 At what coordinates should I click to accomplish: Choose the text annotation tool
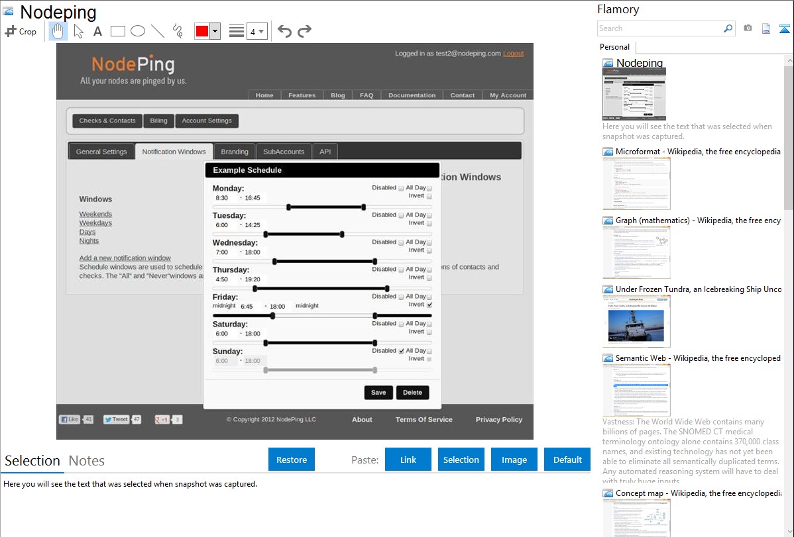[97, 31]
